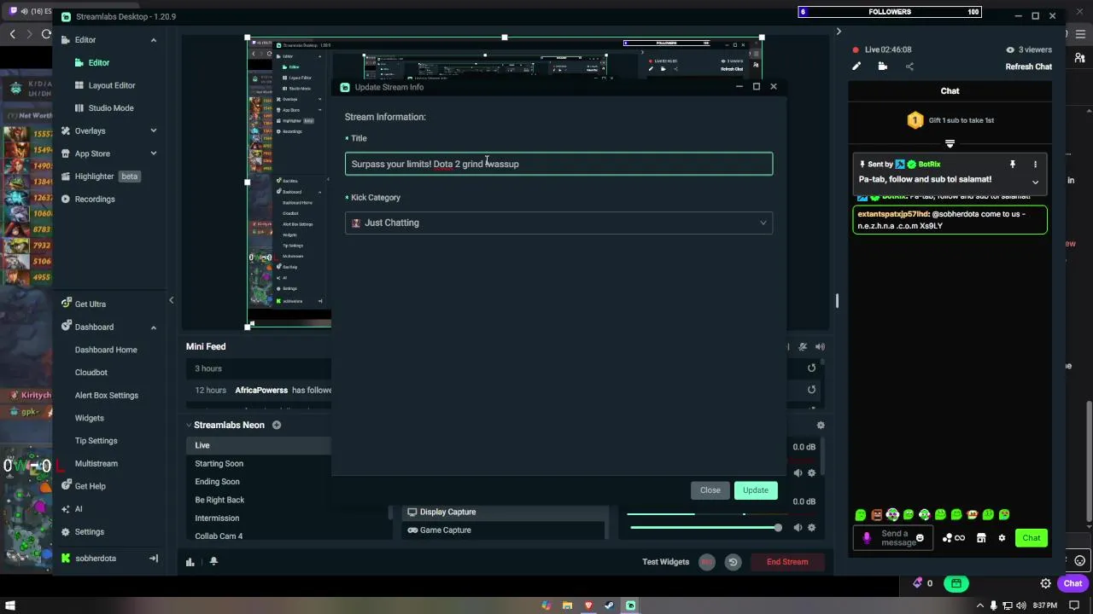Open Alert Box Settings
1093x614 pixels.
click(x=107, y=396)
